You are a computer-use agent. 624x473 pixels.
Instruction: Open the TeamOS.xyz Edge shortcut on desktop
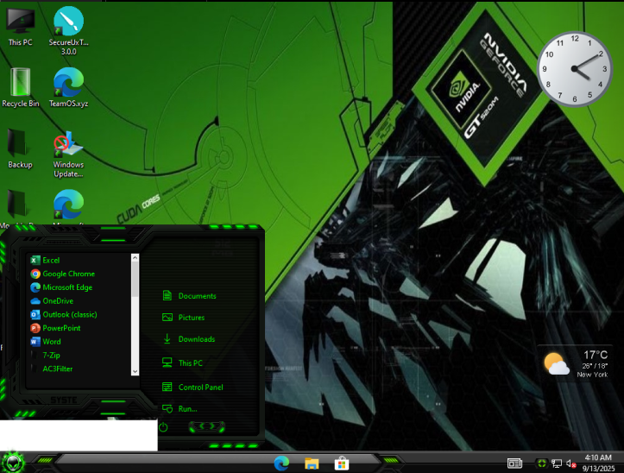tap(68, 87)
